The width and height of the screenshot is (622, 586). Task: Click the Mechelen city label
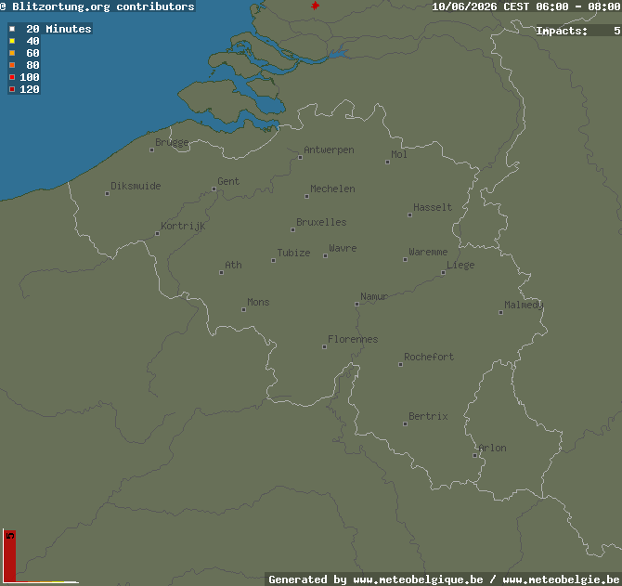(x=332, y=189)
